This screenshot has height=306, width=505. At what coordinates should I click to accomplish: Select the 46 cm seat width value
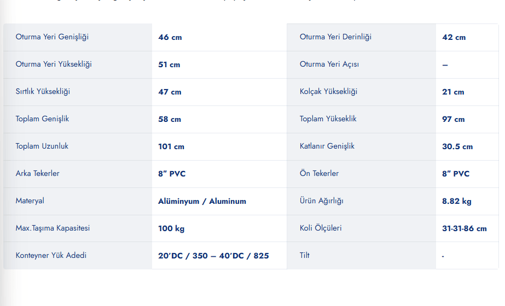170,37
